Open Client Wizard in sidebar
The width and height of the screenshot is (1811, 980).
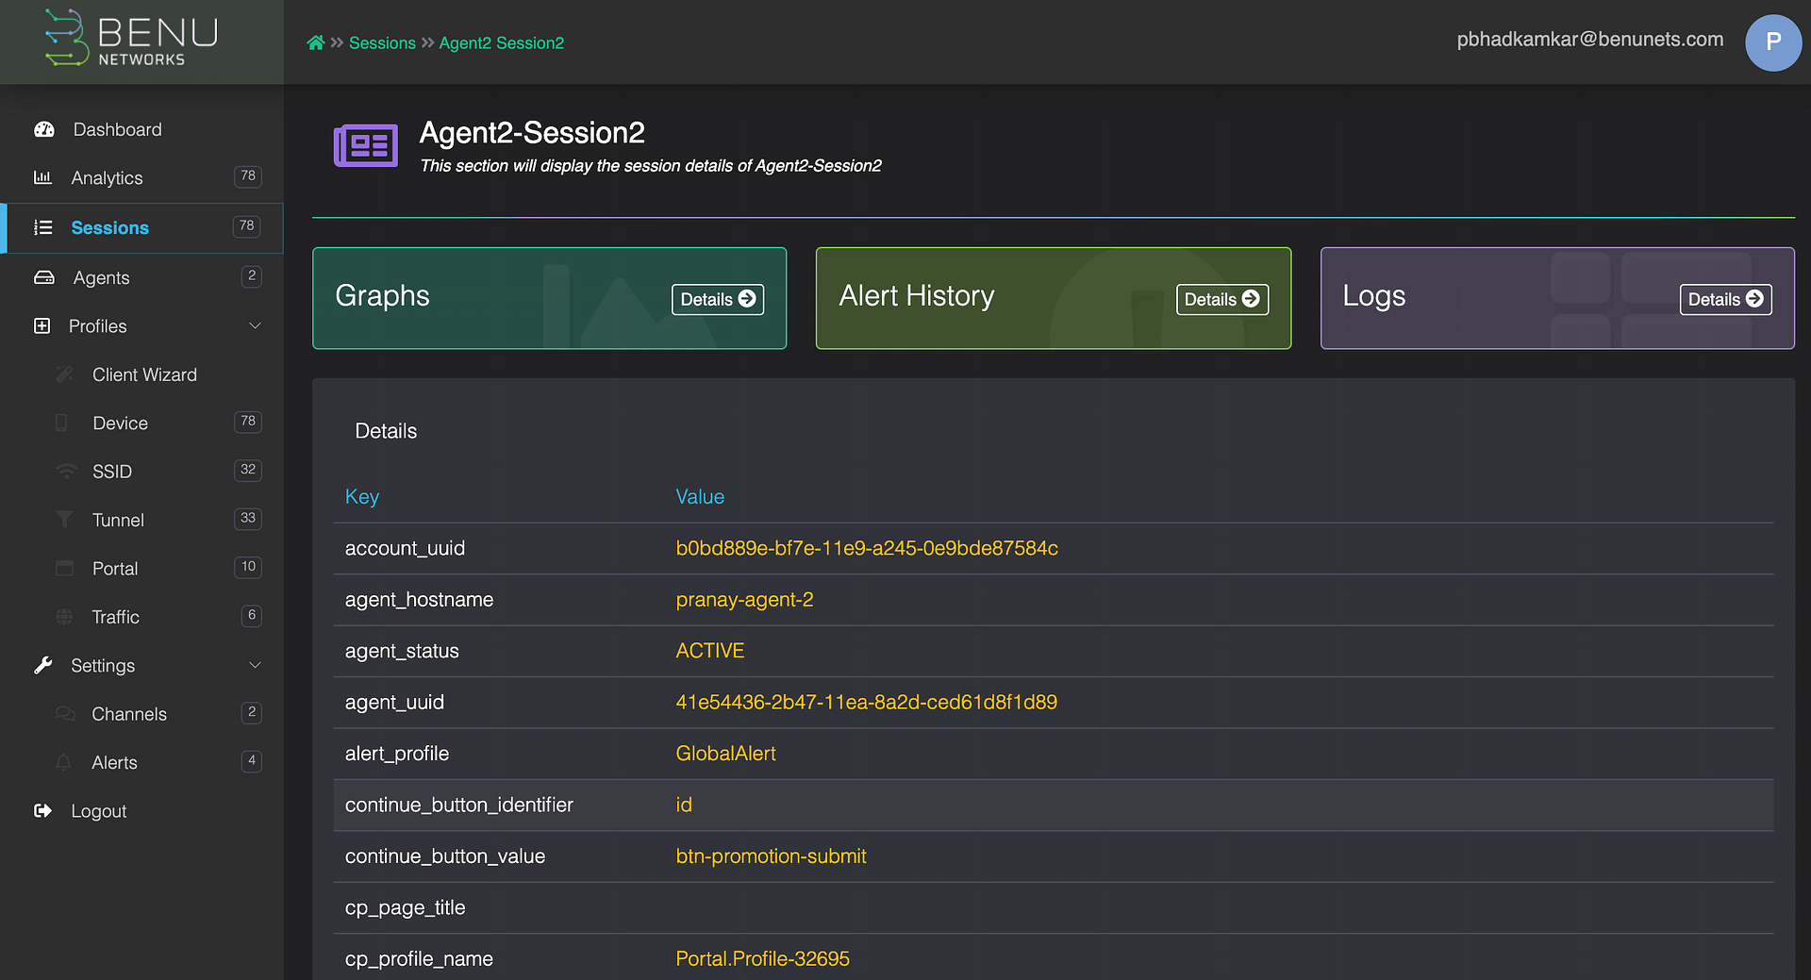144,374
